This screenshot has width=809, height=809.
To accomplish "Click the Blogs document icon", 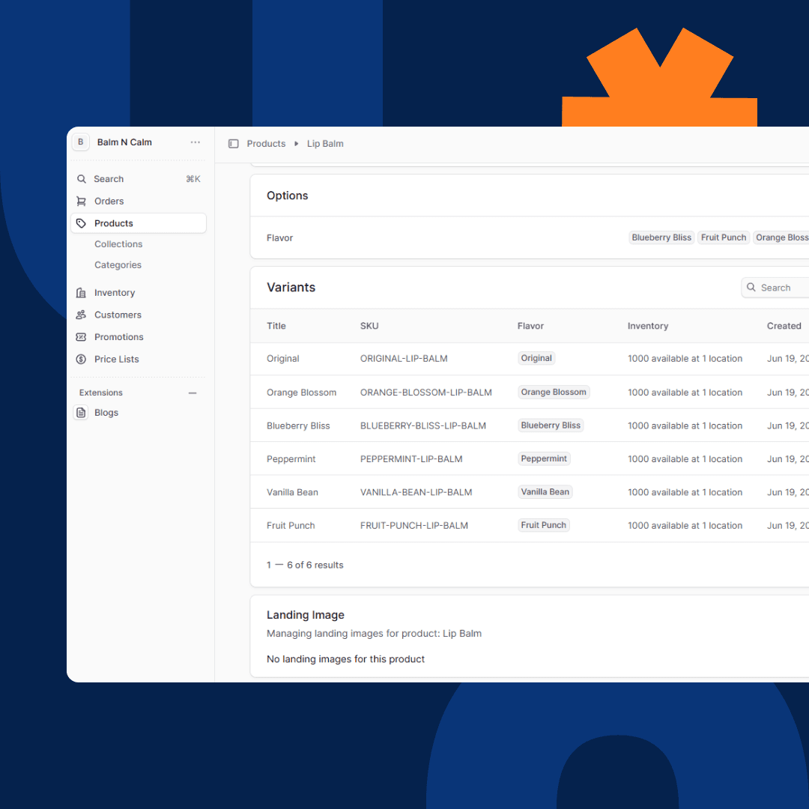I will click(x=81, y=413).
